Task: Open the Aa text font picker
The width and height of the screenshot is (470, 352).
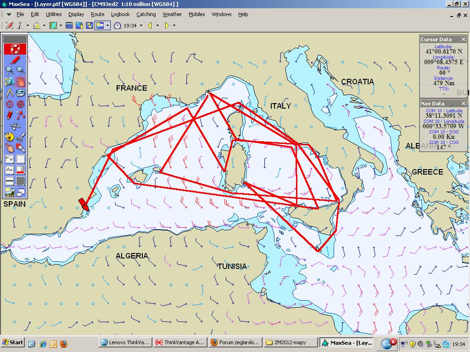Action: 9,170
